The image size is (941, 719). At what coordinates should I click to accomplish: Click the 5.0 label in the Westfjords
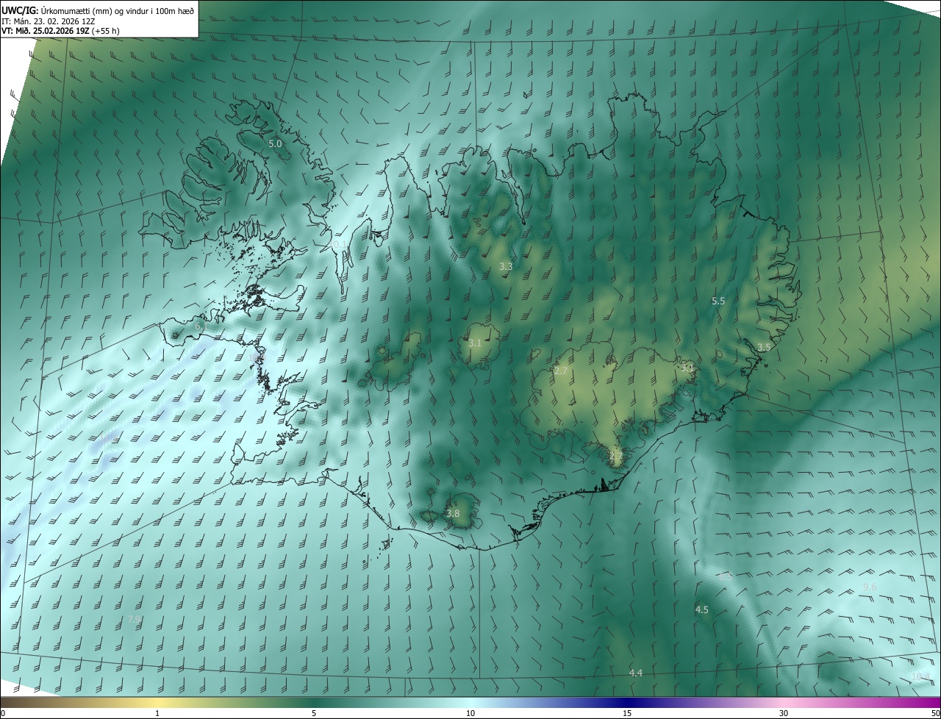pos(275,144)
